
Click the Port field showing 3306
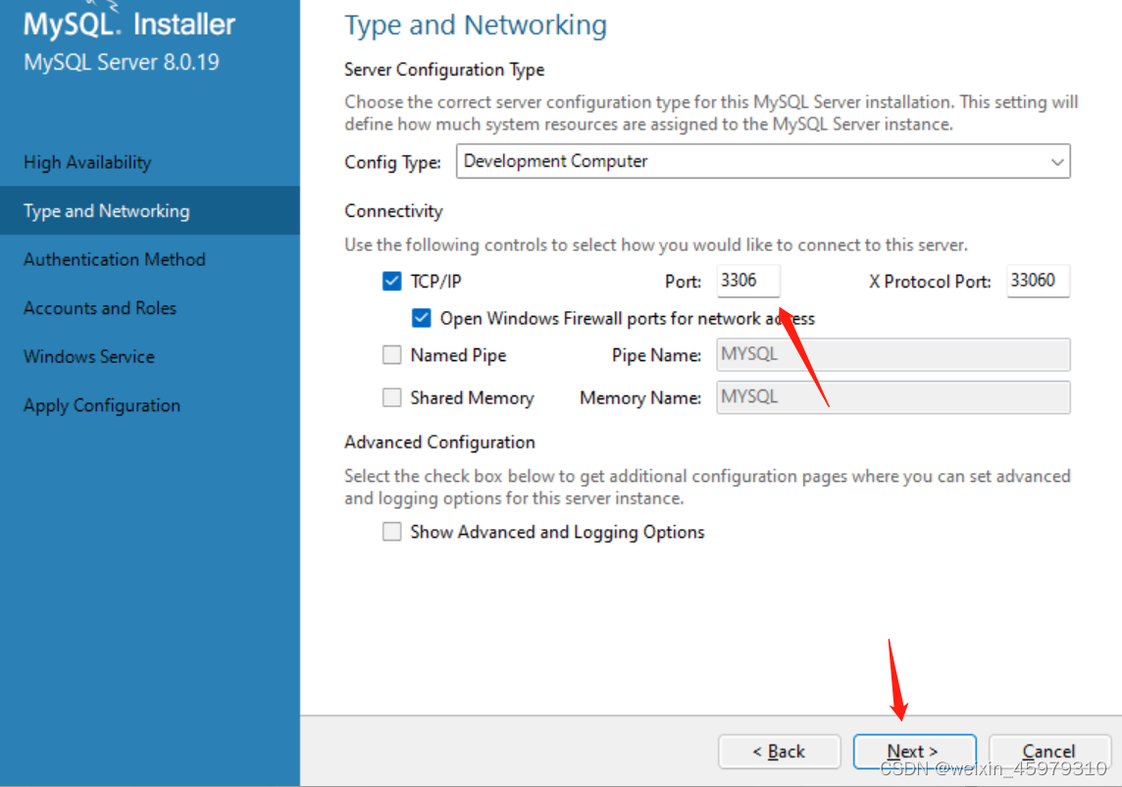(747, 281)
